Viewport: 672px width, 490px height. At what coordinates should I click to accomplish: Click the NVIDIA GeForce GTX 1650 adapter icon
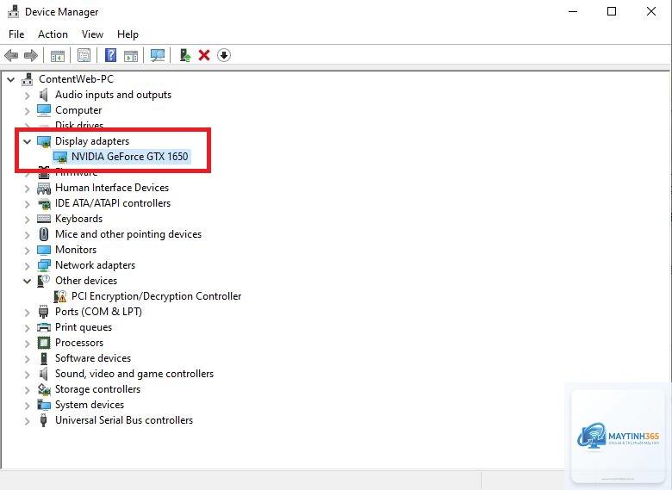coord(60,157)
